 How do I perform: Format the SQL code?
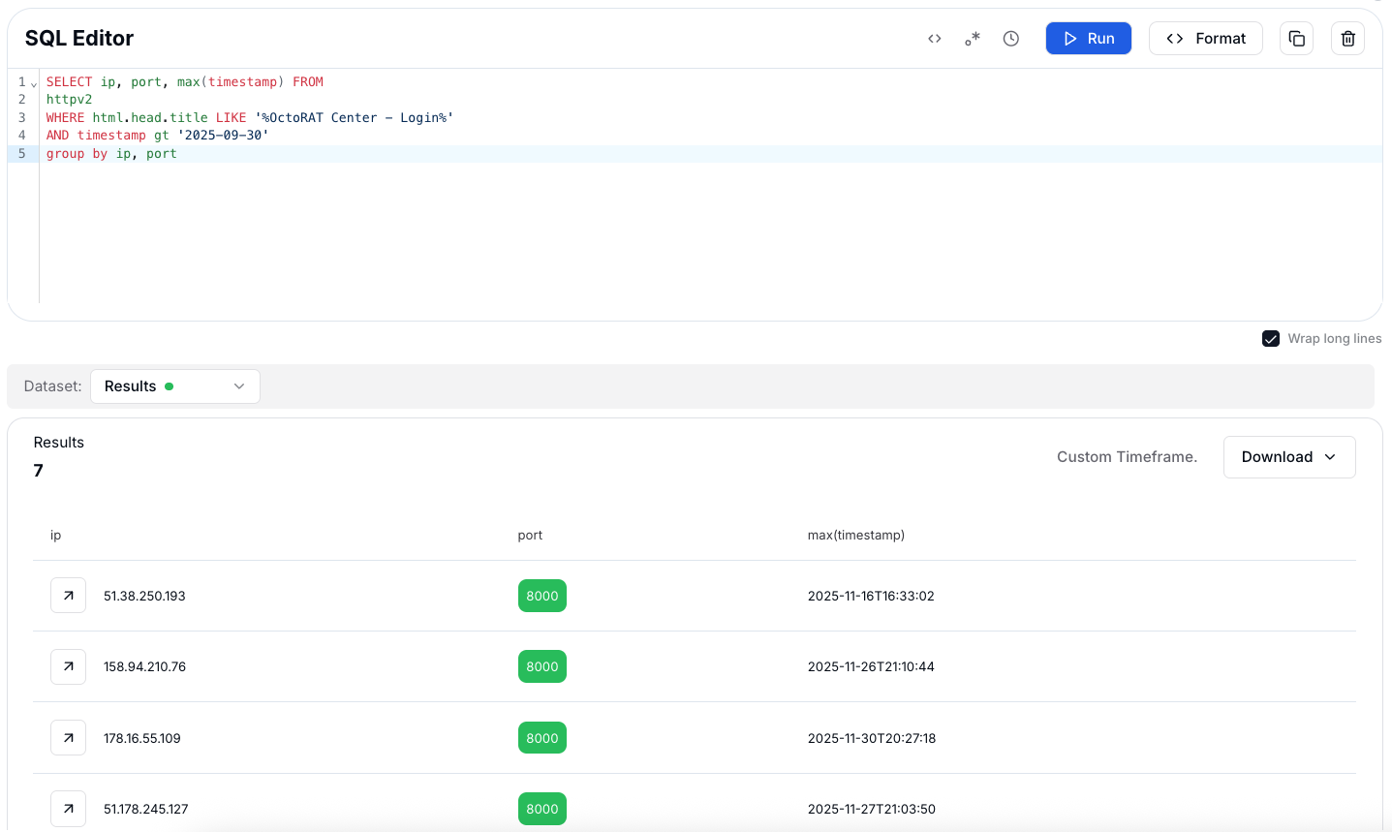point(1205,39)
